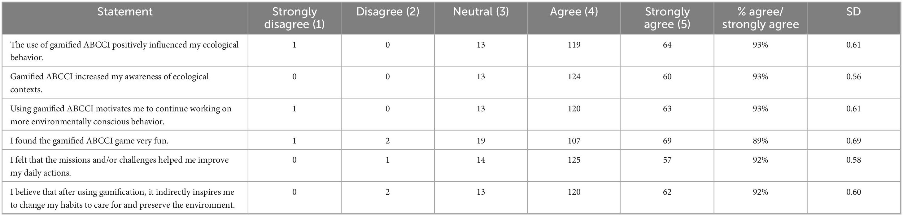Click the SD value 0.69

853,141
